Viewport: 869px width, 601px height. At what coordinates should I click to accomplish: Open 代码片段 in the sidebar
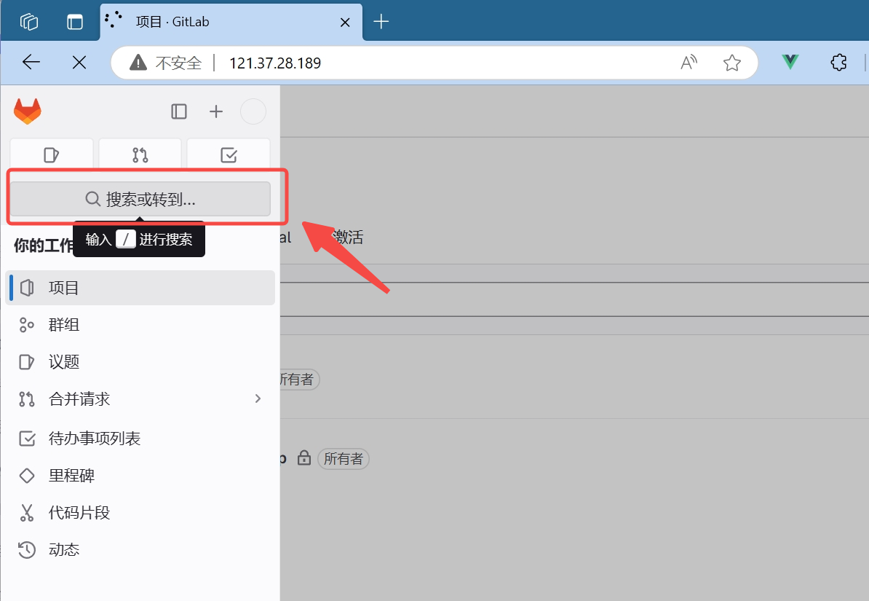140,513
